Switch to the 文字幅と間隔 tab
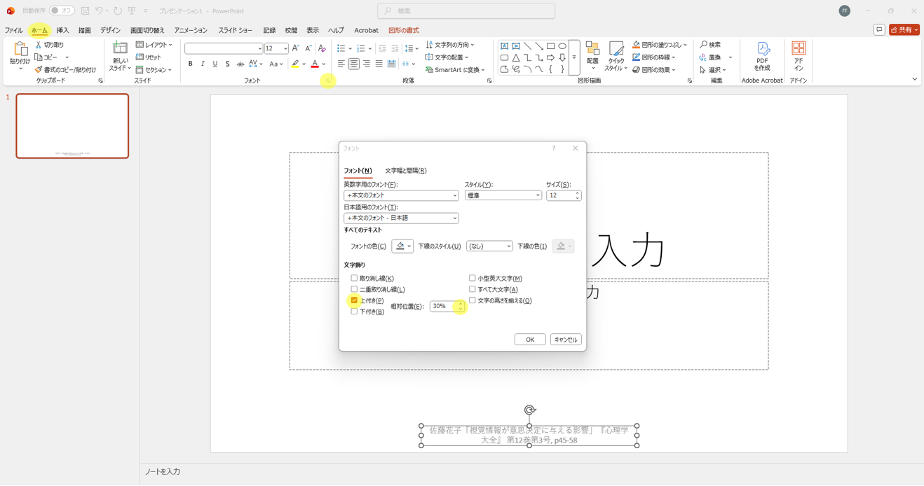The image size is (924, 486). (405, 171)
